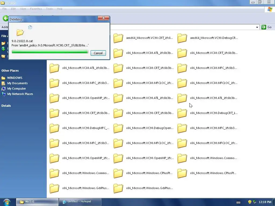Click the green deletion progress bar
This screenshot has width=275, height=206.
(50, 52)
